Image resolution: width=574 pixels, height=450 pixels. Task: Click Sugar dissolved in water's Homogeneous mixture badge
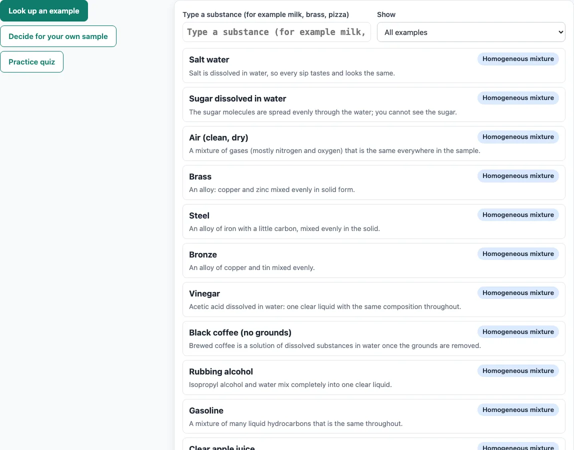pyautogui.click(x=518, y=98)
